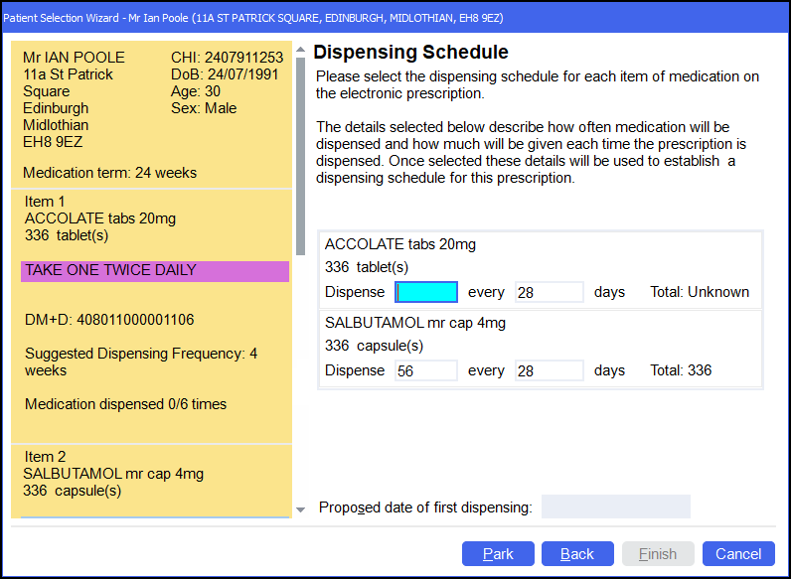The image size is (791, 579).
Task: Cancel the Patient Selection Wizard
Action: [x=738, y=554]
